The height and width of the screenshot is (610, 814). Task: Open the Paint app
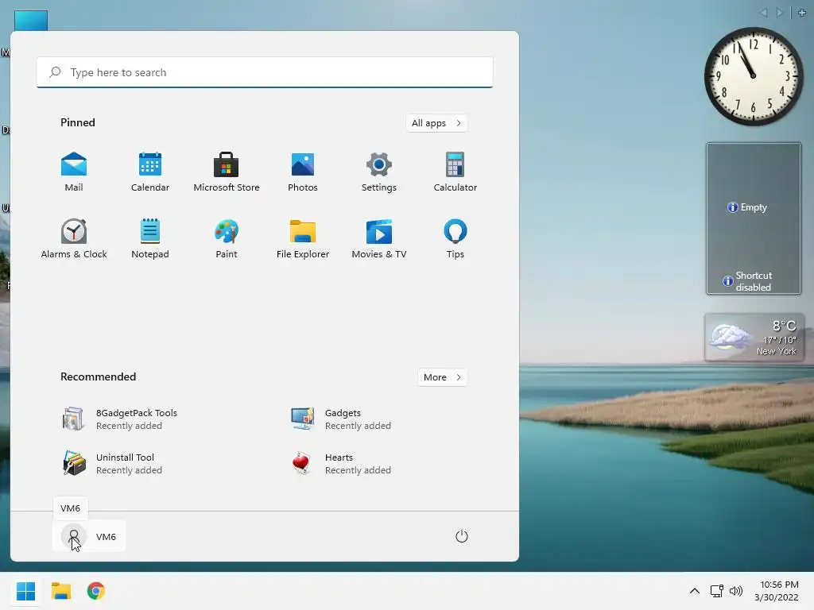pyautogui.click(x=227, y=239)
